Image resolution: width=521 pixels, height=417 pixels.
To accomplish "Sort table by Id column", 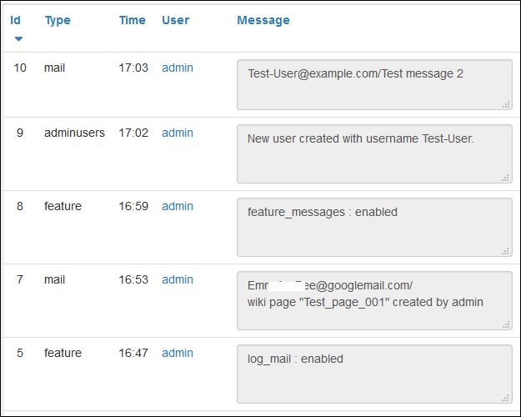I will pyautogui.click(x=15, y=20).
